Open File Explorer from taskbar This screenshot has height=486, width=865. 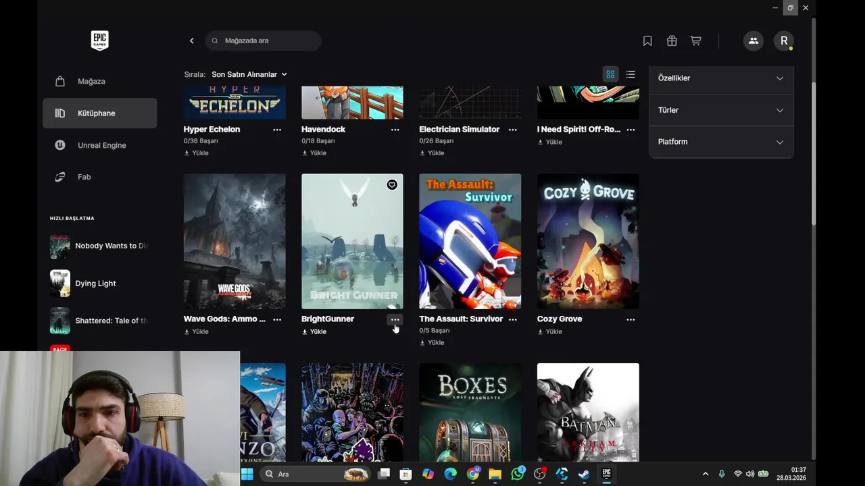click(x=495, y=474)
